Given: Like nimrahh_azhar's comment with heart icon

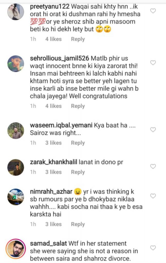Looking at the screenshot, I should (x=153, y=196).
